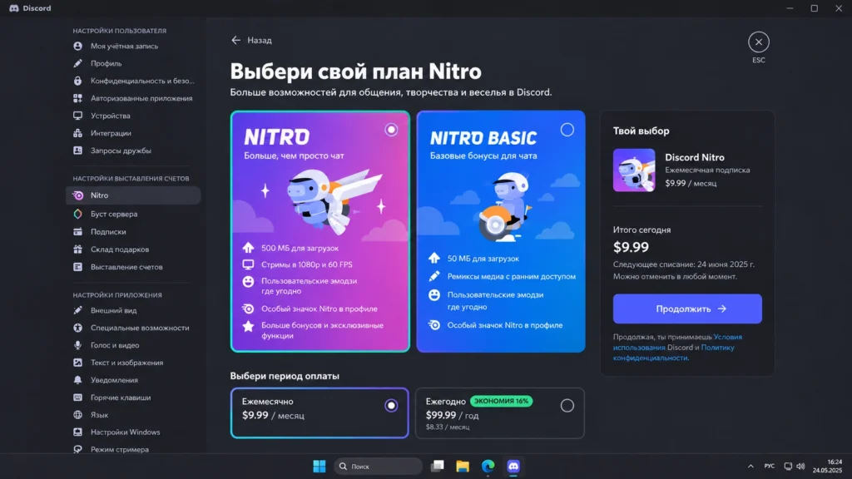This screenshot has height=479, width=852.
Task: Click the Nitro sidebar icon
Action: [x=77, y=195]
